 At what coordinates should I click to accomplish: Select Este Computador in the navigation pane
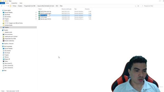8,47
